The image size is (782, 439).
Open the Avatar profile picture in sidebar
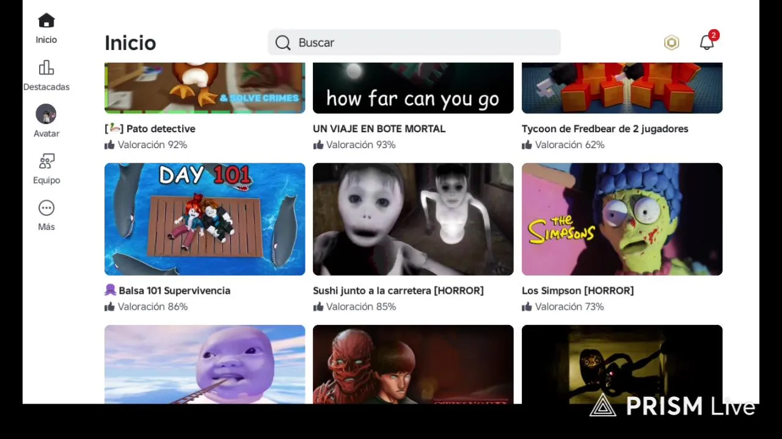[46, 114]
